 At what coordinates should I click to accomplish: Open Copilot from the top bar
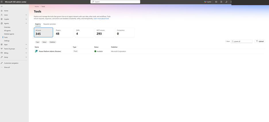point(208,2)
